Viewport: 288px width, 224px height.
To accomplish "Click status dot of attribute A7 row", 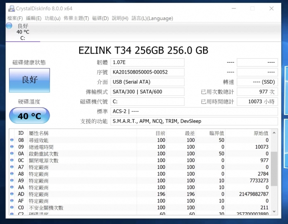I will pos(12,167).
